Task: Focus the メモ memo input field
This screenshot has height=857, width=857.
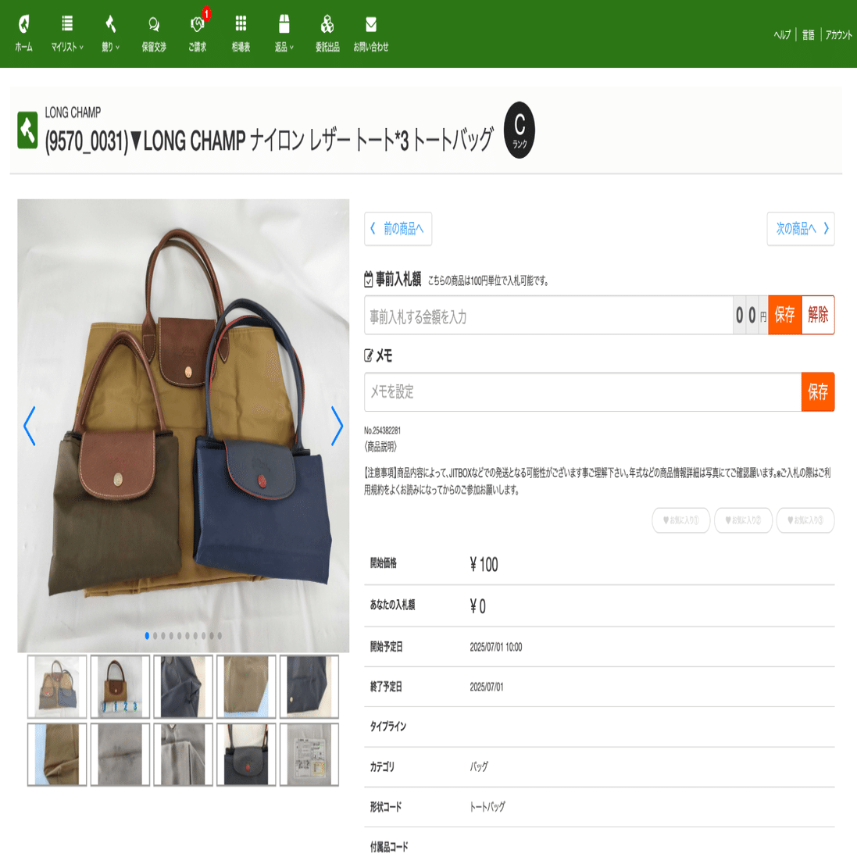Action: [583, 392]
